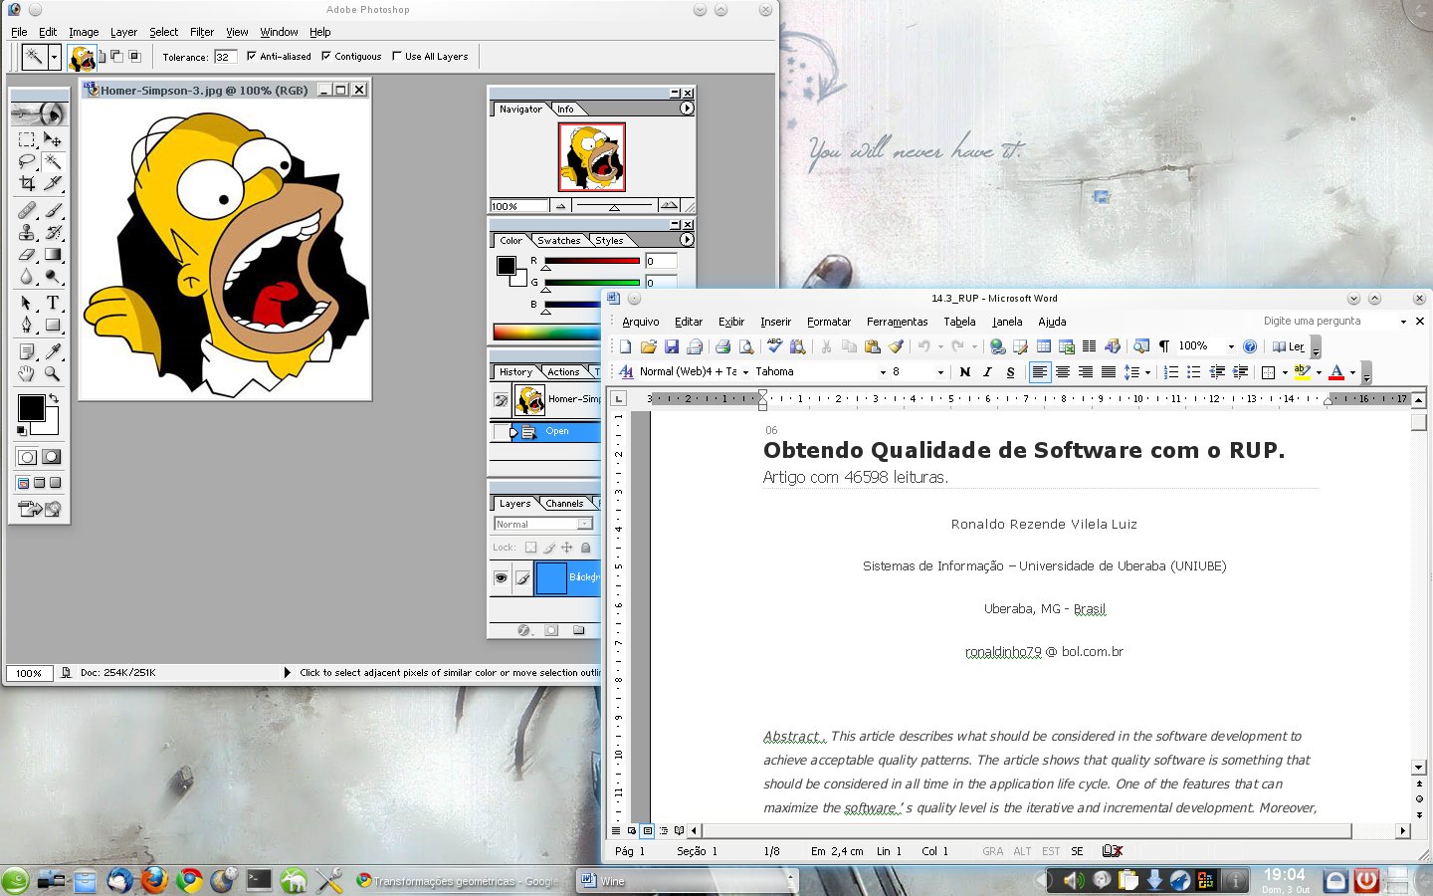Toggle the Anti-aliased checkbox
The height and width of the screenshot is (896, 1433).
click(x=252, y=57)
